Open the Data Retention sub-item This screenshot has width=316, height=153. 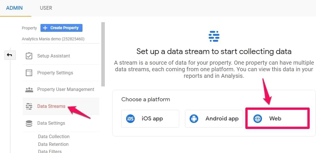53,144
